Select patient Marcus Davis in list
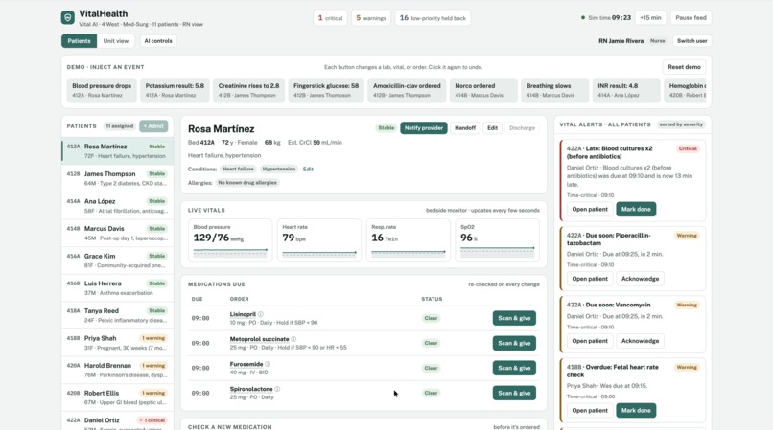 pos(118,233)
